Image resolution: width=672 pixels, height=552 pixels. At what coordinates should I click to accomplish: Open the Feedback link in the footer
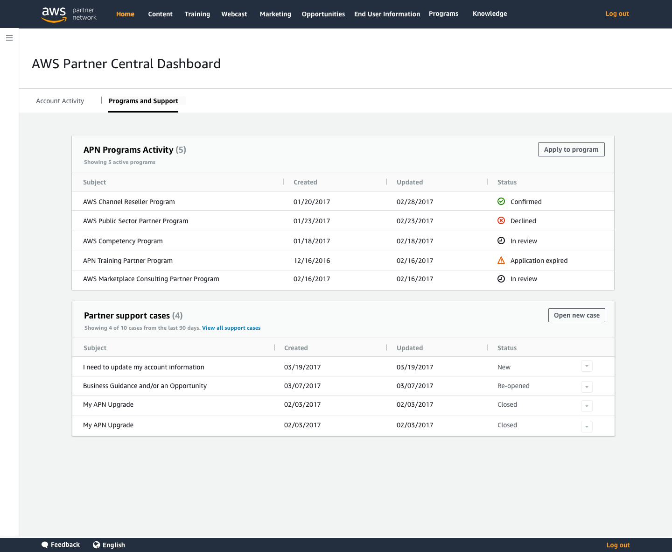click(x=65, y=545)
